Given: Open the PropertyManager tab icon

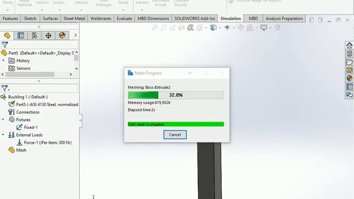Looking at the screenshot, I should click(20, 35).
